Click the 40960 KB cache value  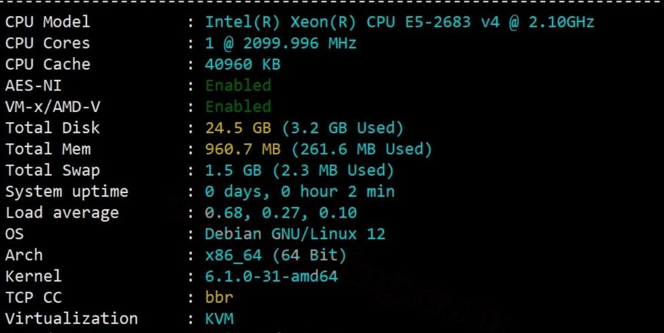(x=243, y=64)
